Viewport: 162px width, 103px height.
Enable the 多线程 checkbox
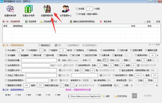click(77, 9)
